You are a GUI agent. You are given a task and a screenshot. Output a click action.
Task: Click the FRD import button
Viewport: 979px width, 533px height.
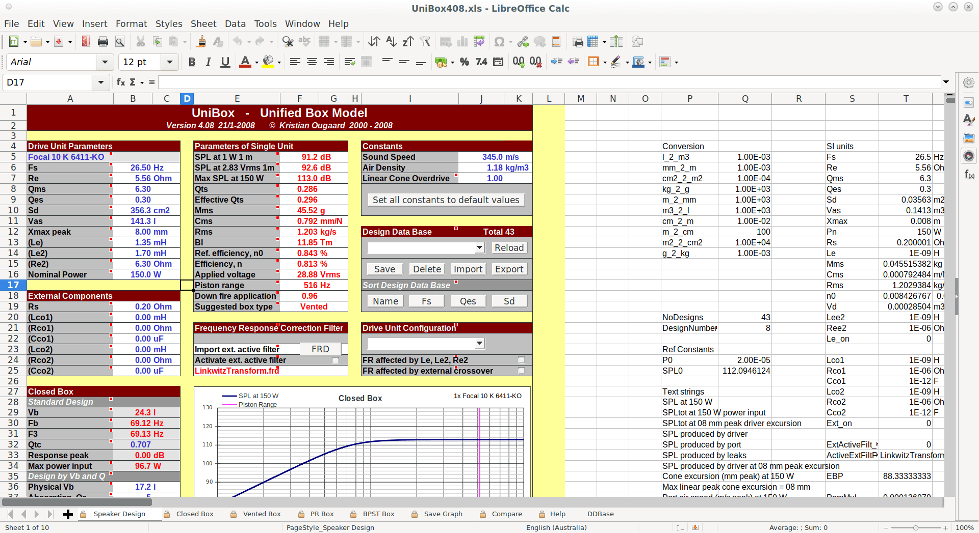(320, 349)
